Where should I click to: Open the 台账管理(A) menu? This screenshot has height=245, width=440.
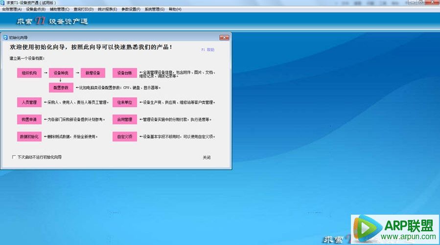tap(12, 9)
